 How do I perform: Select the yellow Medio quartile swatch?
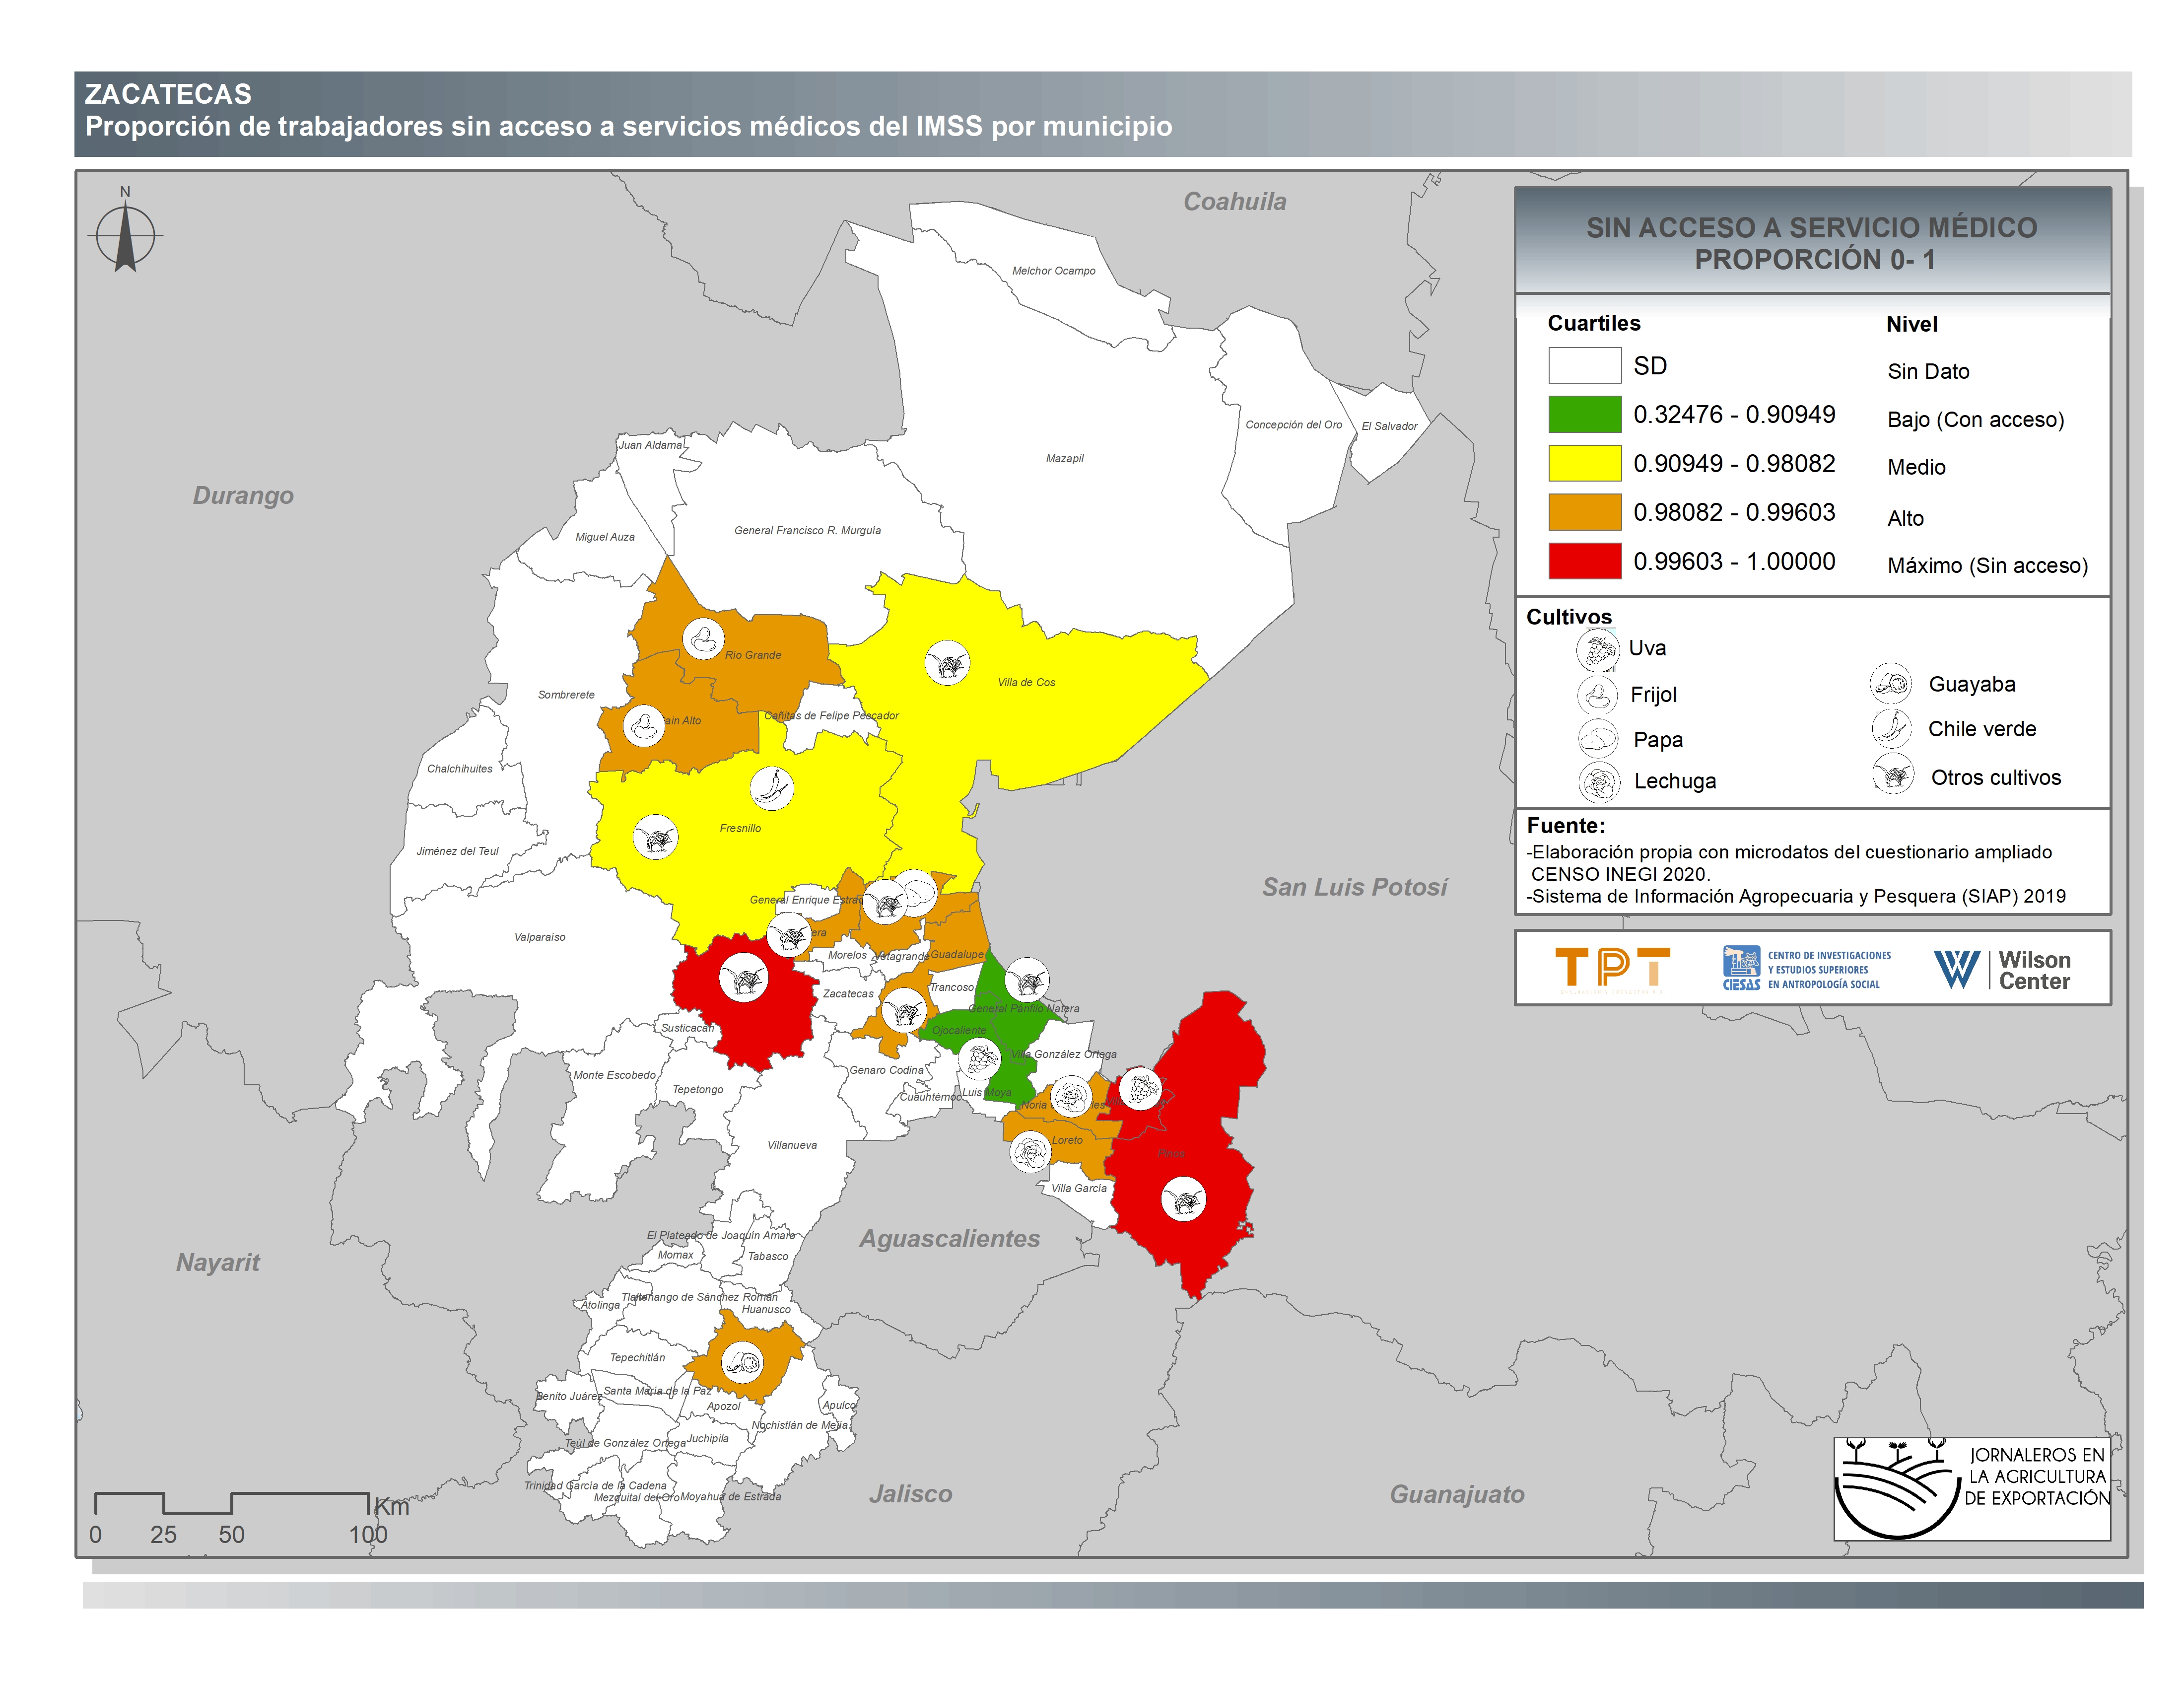coord(1584,464)
